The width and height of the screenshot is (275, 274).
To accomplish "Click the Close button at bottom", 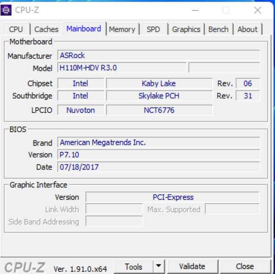I will [245, 266].
